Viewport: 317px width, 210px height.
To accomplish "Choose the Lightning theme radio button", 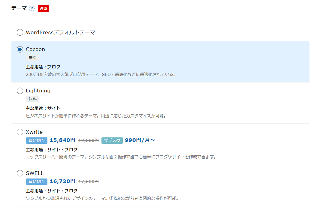I will [x=20, y=91].
